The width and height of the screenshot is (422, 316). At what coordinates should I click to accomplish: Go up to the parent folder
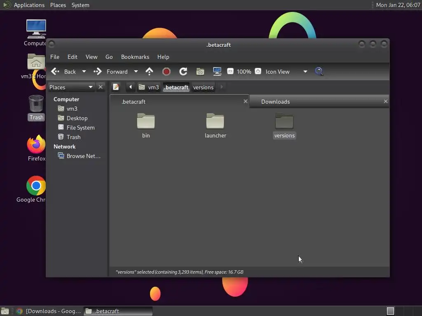[x=149, y=72]
